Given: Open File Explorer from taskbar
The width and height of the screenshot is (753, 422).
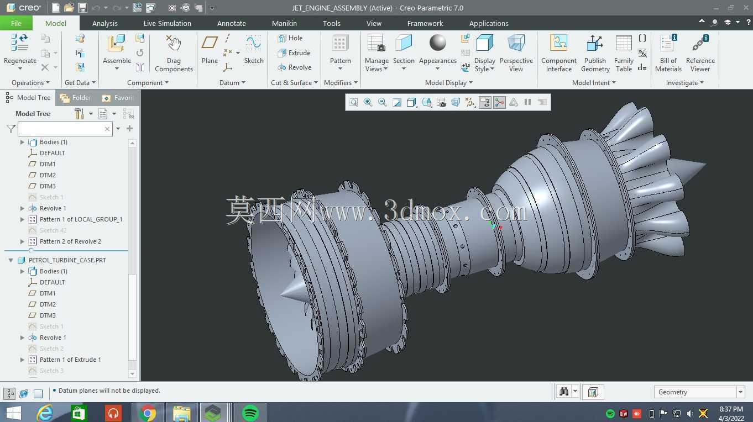Looking at the screenshot, I should (x=182, y=413).
